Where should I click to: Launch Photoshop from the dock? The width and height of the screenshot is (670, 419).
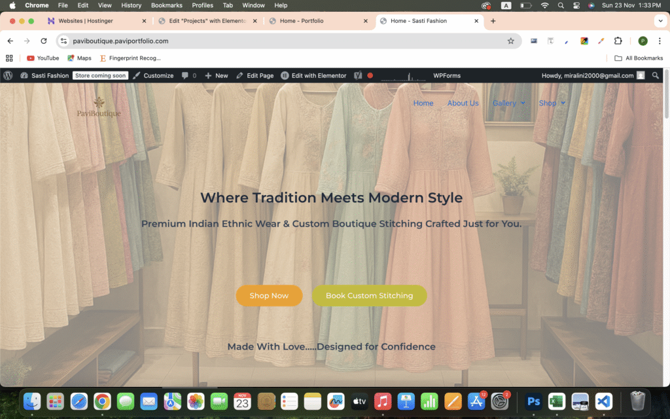click(x=534, y=401)
